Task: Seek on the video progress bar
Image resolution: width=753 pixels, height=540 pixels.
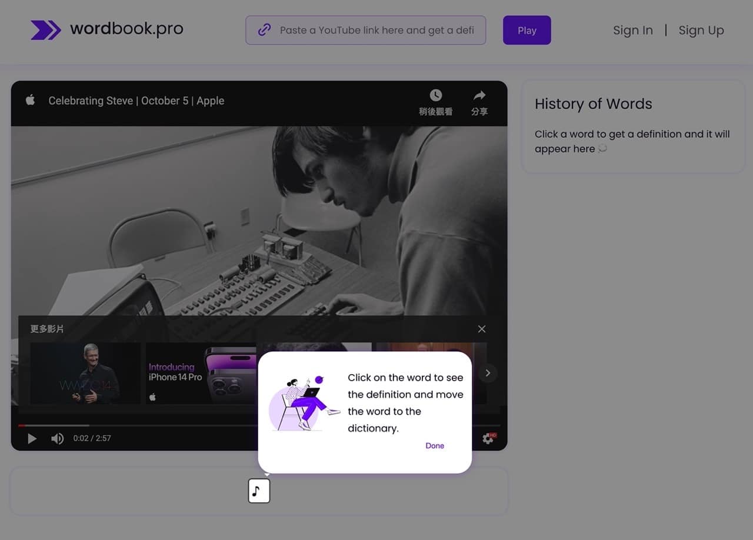Action: tap(259, 425)
